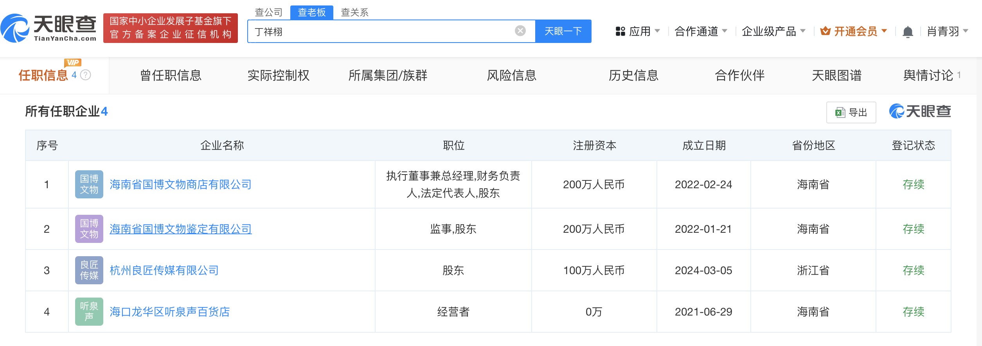
Task: Click the 省份地区 column header
Action: (813, 145)
